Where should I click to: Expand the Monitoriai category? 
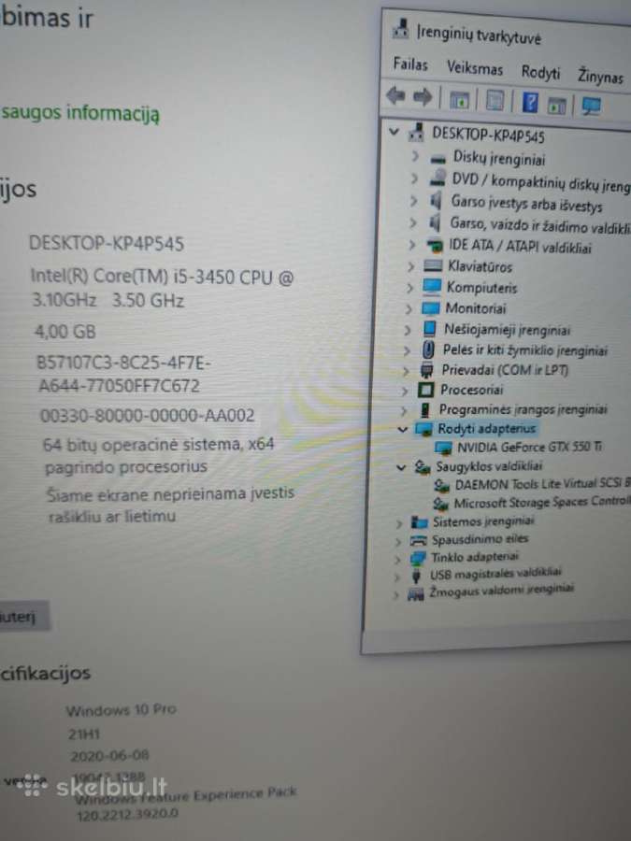(x=409, y=308)
